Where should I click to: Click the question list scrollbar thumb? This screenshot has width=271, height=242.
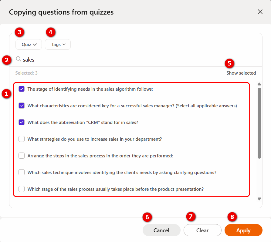click(259, 123)
